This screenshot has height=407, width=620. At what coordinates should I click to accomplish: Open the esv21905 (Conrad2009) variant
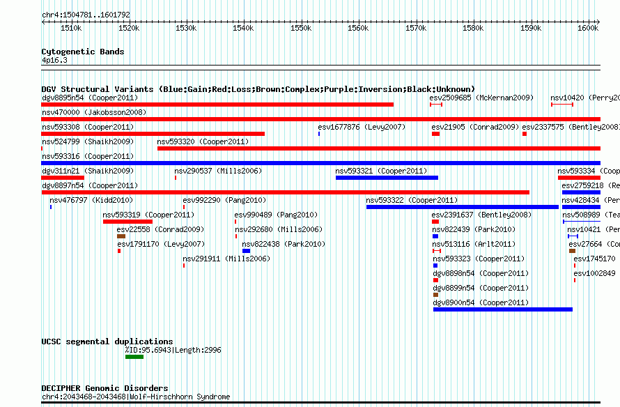coord(475,127)
